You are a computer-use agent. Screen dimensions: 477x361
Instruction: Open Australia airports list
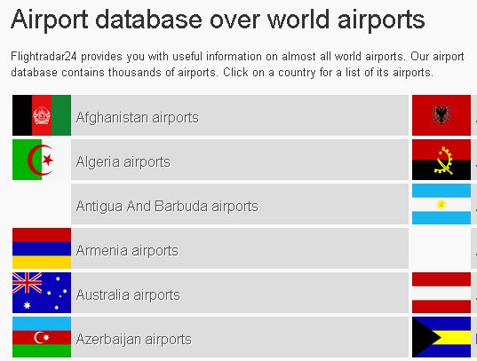(x=128, y=295)
